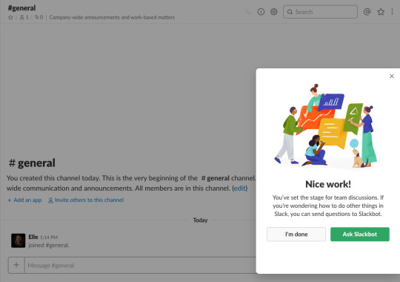Click the I'm done button
This screenshot has height=282, width=400.
pyautogui.click(x=296, y=235)
